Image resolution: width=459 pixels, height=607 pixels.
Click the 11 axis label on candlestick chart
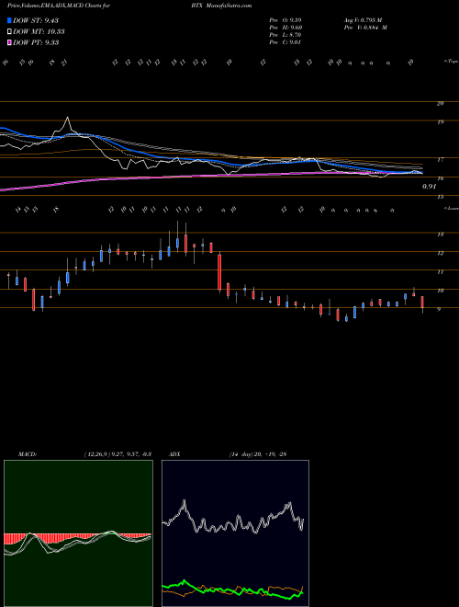(x=440, y=271)
